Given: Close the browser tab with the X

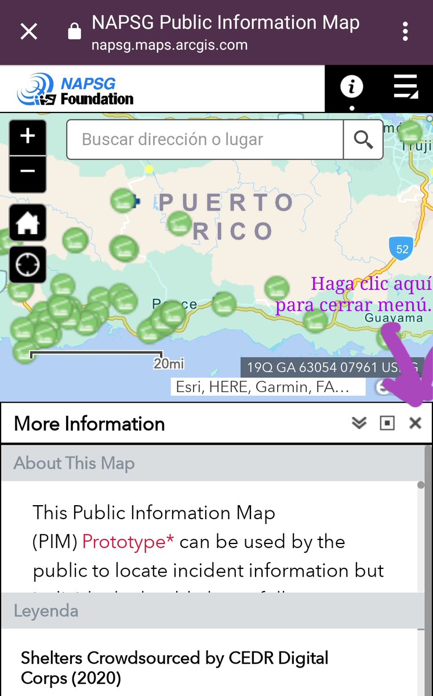Looking at the screenshot, I should [x=28, y=31].
